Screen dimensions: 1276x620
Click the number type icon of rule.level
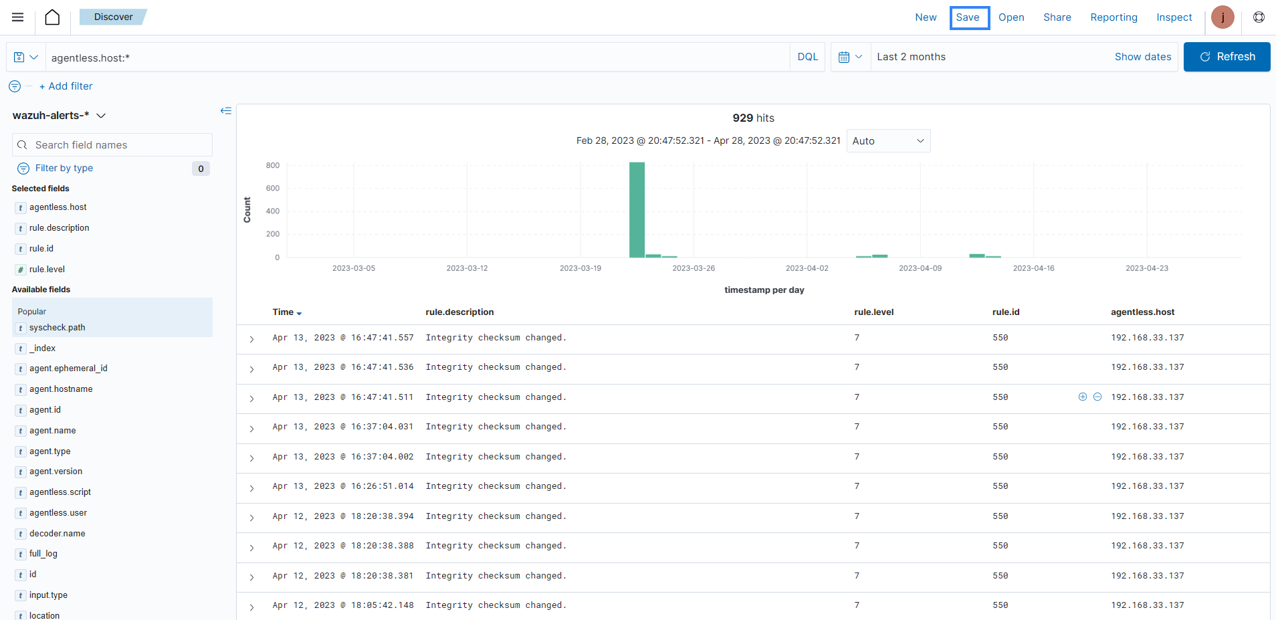[x=21, y=270]
